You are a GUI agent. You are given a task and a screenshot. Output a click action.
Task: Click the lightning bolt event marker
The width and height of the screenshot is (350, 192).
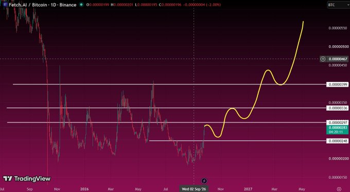(204, 181)
